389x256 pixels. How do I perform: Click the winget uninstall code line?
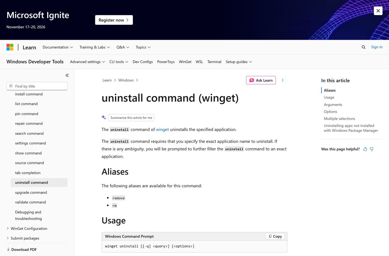pos(150,246)
